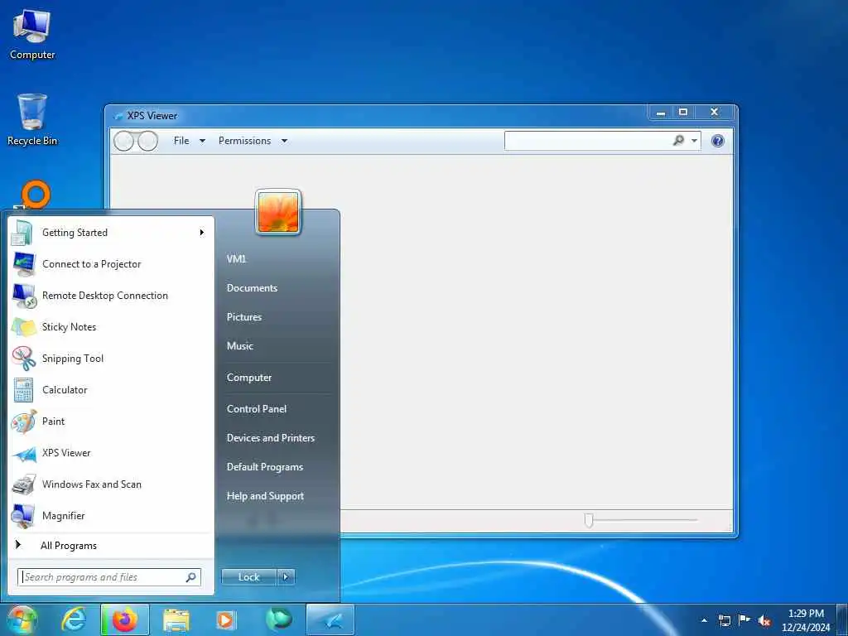
Task: Click the Search programs and files box
Action: (108, 577)
